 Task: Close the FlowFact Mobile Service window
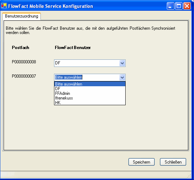pos(187,6)
